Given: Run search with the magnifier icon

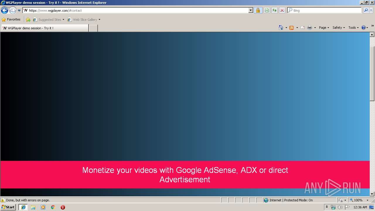Looking at the screenshot, I should coord(366,11).
